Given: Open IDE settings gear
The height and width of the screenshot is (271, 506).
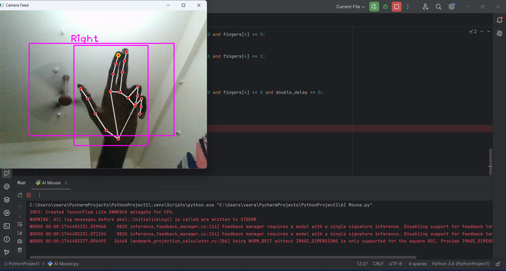Looking at the screenshot, I should (451, 7).
